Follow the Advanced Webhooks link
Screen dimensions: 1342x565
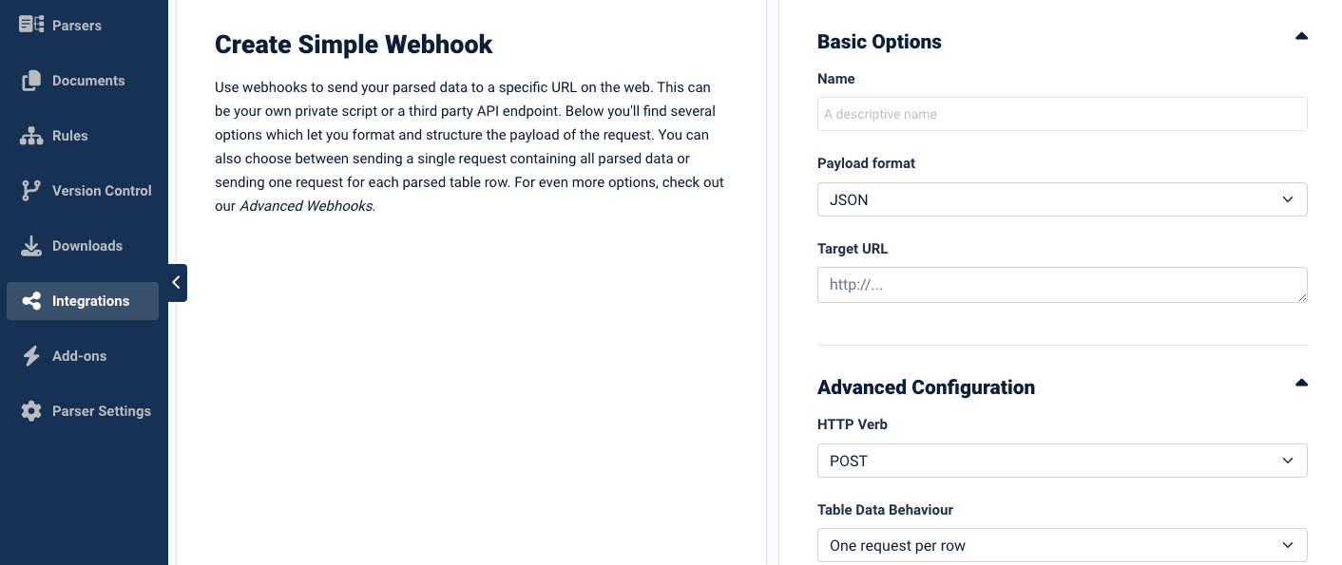coord(306,205)
